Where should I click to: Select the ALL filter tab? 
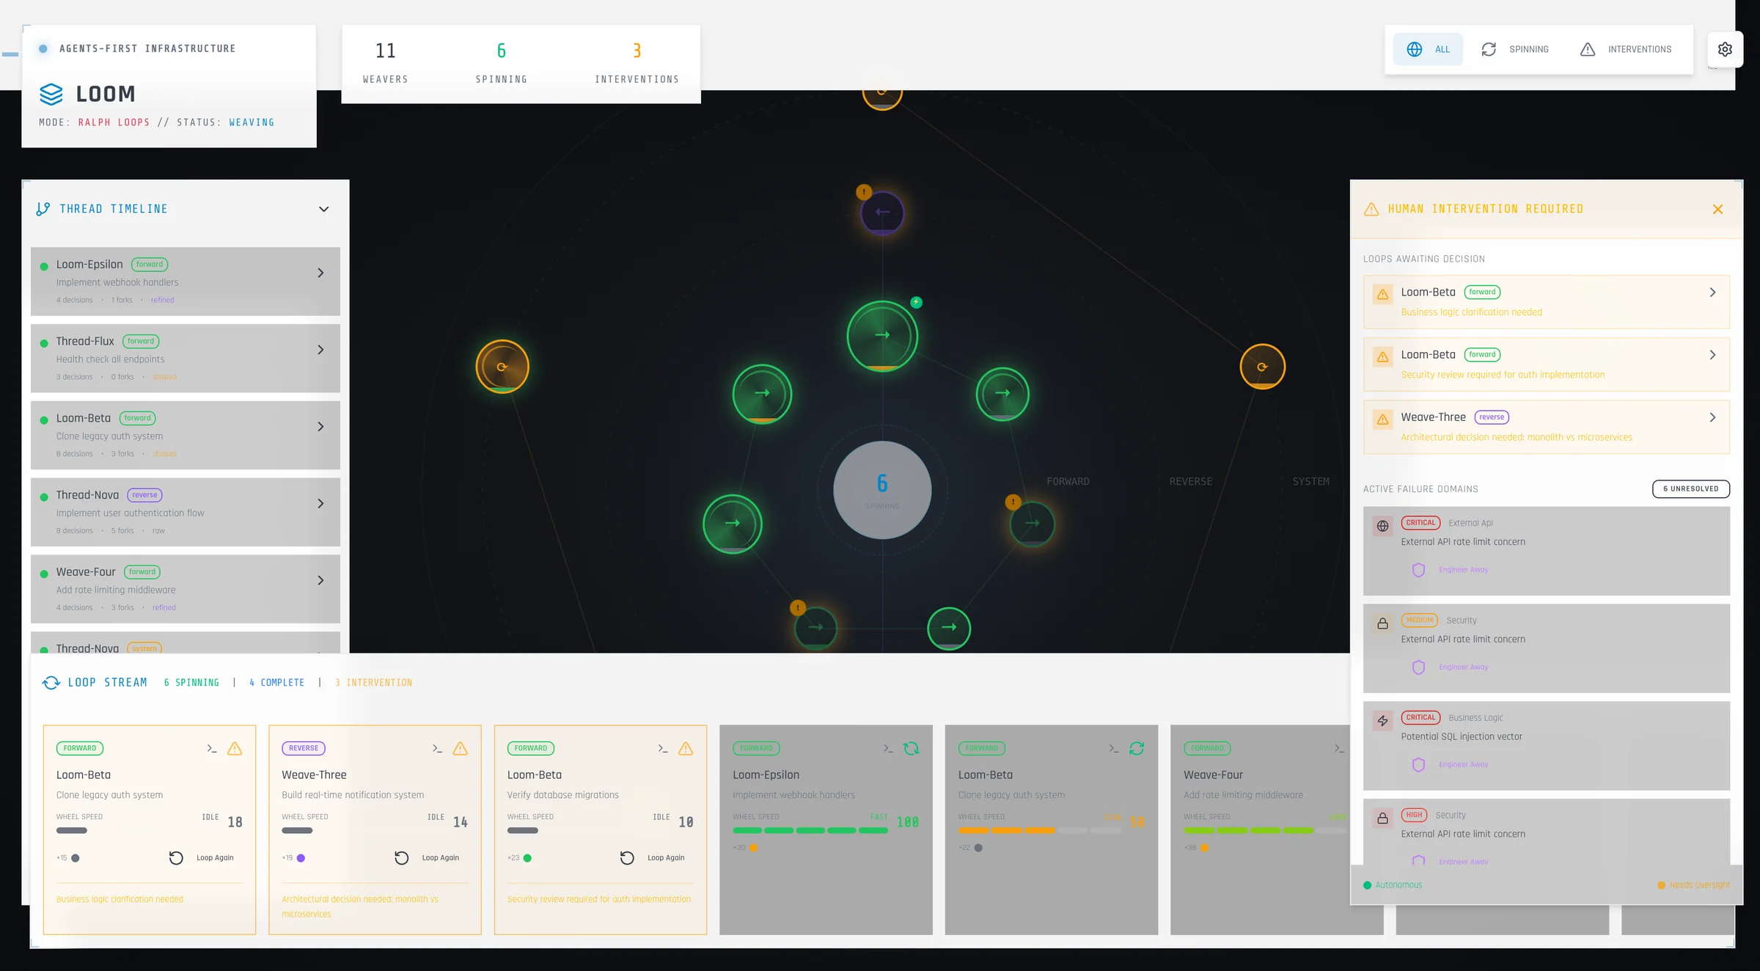pyautogui.click(x=1428, y=49)
